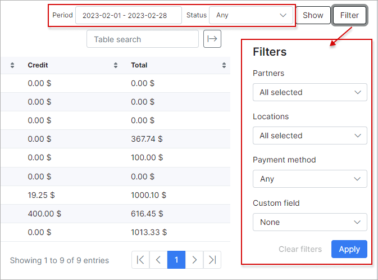This screenshot has width=378, height=280.
Task: Select page 1 in pagination
Action: [x=176, y=260]
